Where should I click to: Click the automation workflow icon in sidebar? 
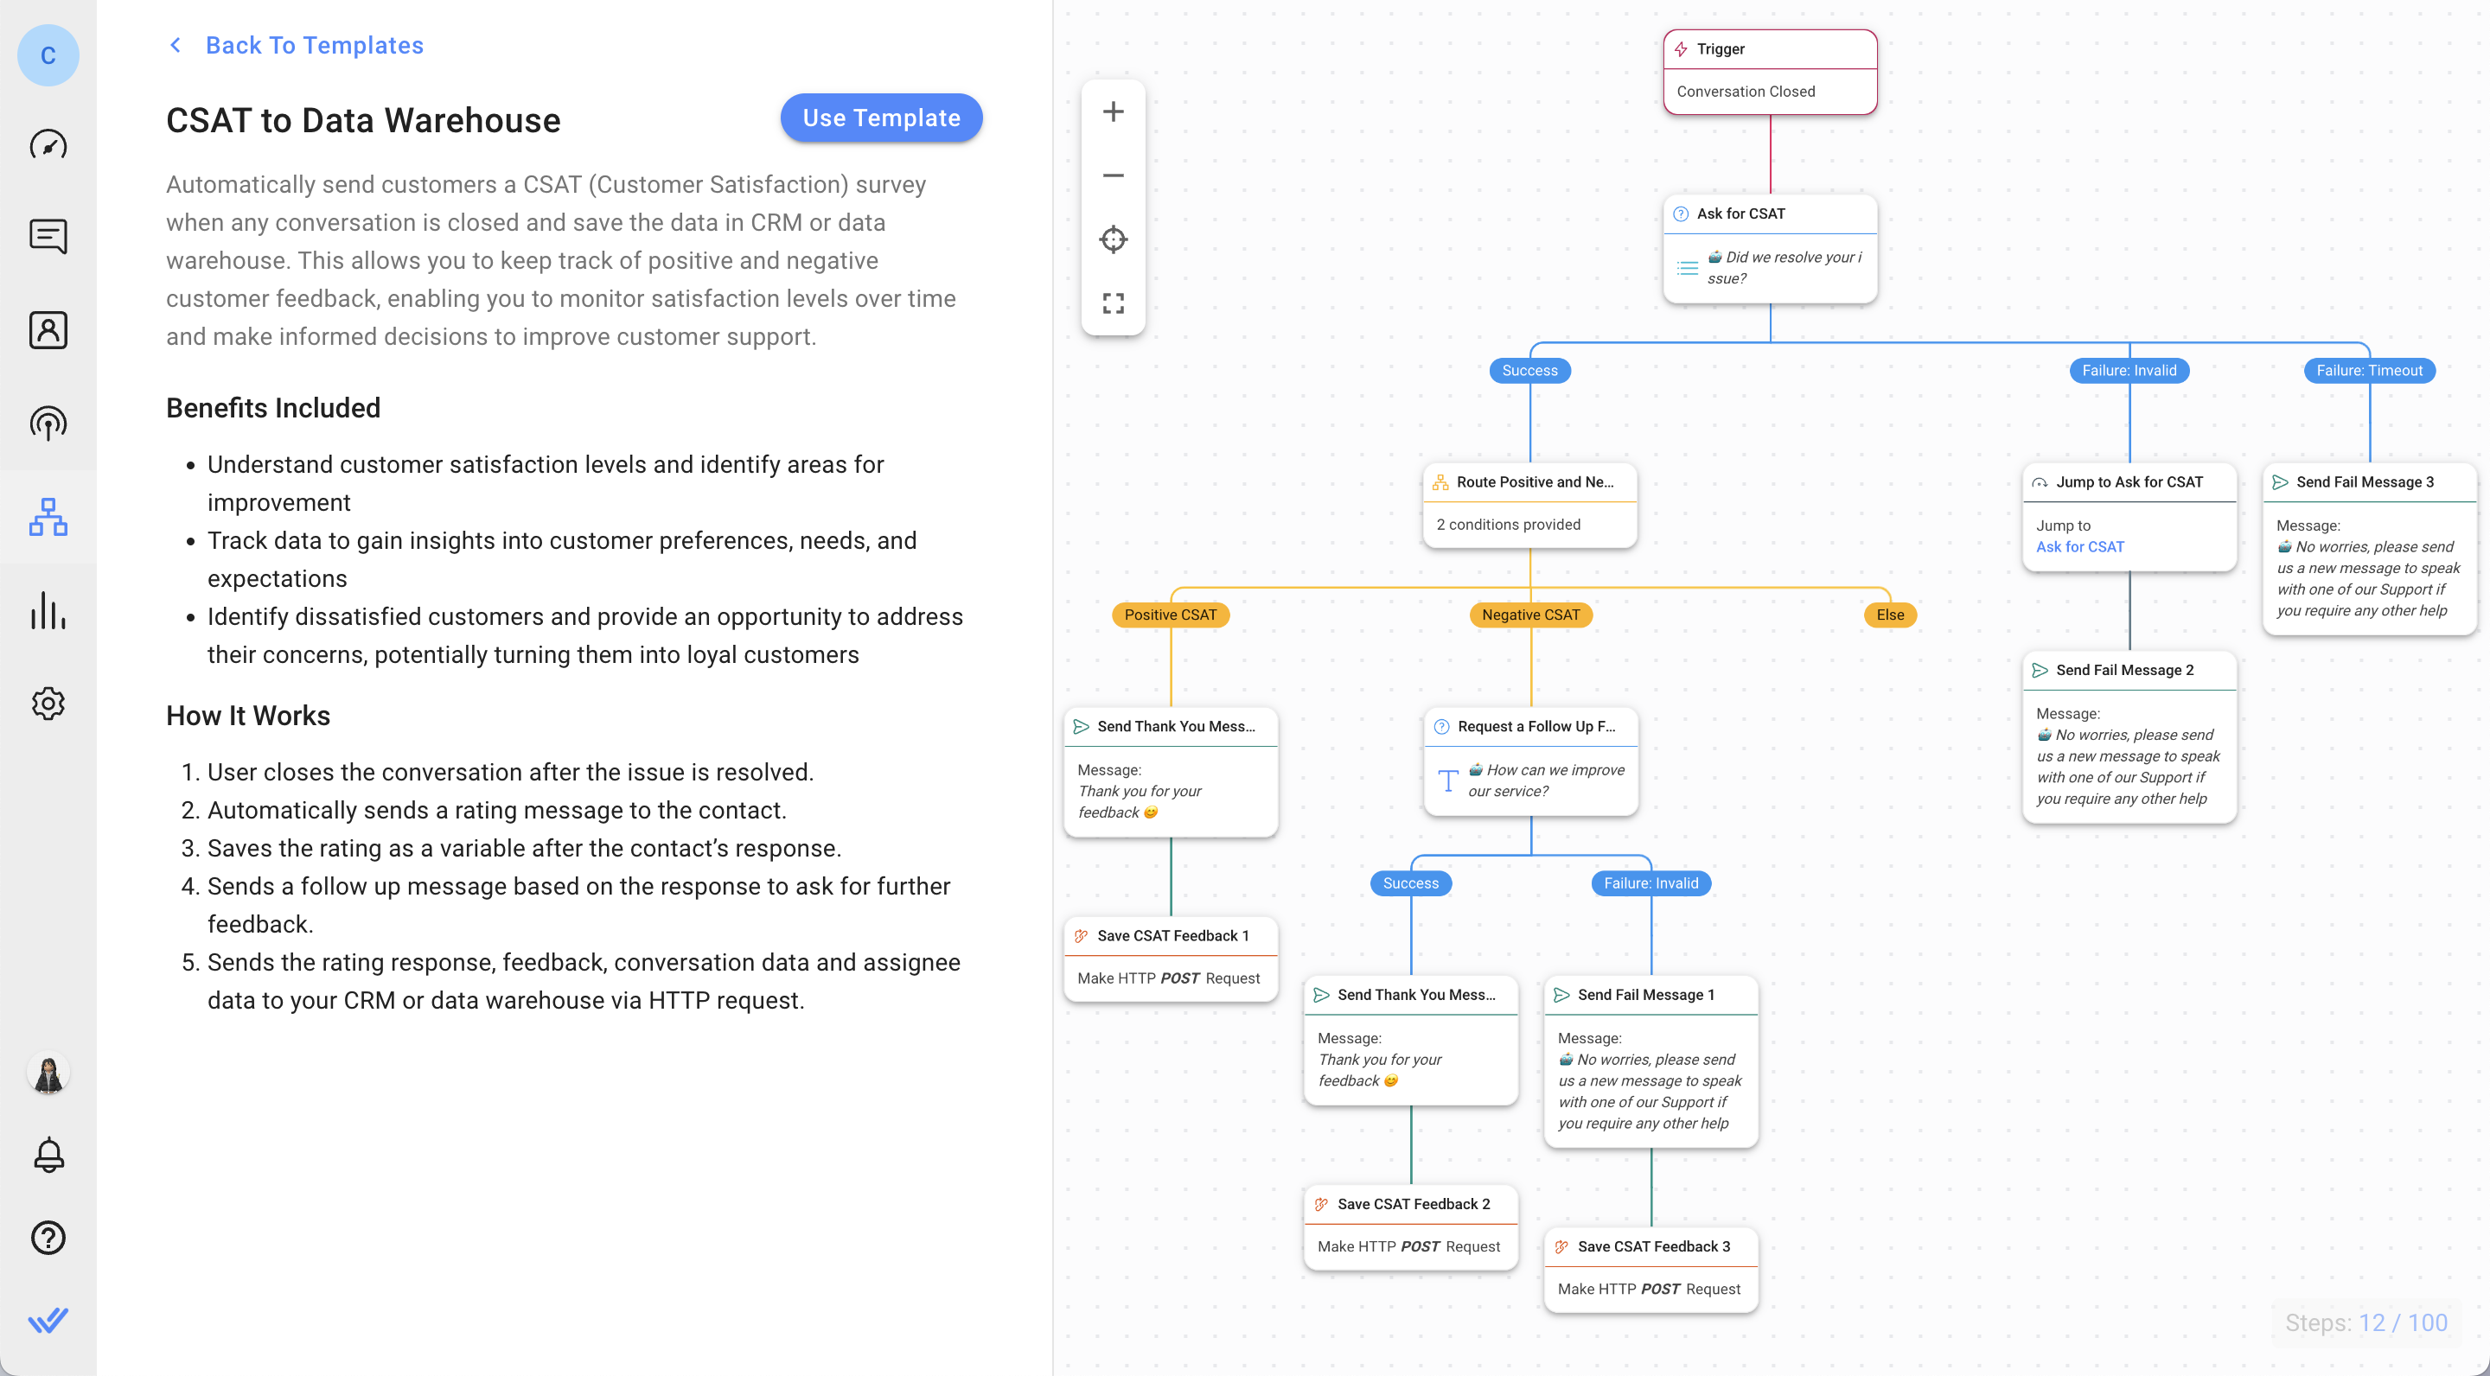tap(49, 517)
